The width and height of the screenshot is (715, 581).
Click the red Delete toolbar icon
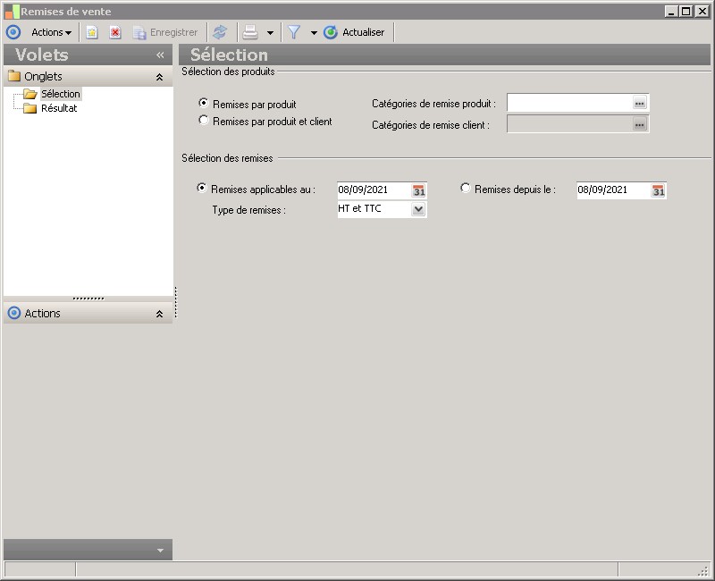pos(115,32)
